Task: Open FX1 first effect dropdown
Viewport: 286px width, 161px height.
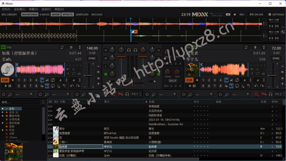Action: [24, 94]
